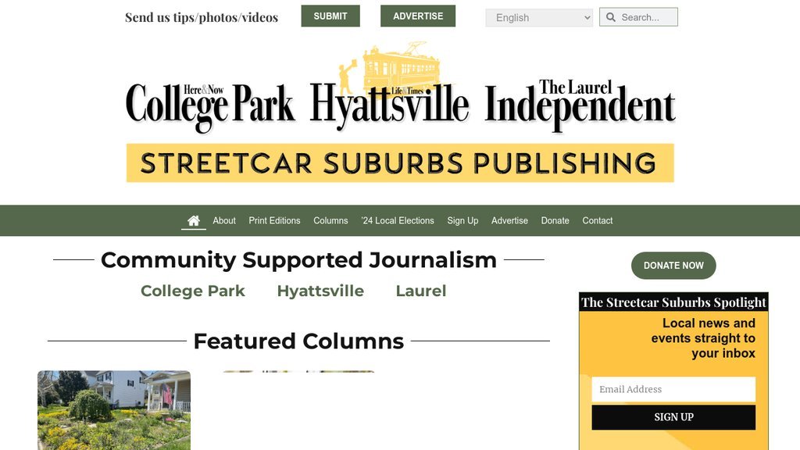The width and height of the screenshot is (800, 450).
Task: Click the Email Address field
Action: 673,389
